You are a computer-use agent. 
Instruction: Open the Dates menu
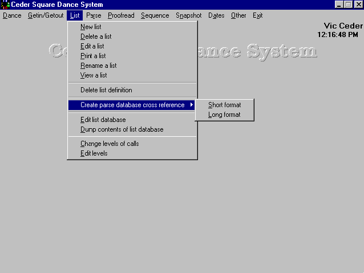[216, 15]
